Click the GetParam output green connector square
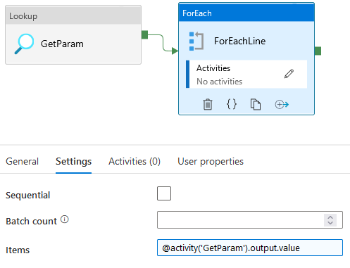 (145, 34)
